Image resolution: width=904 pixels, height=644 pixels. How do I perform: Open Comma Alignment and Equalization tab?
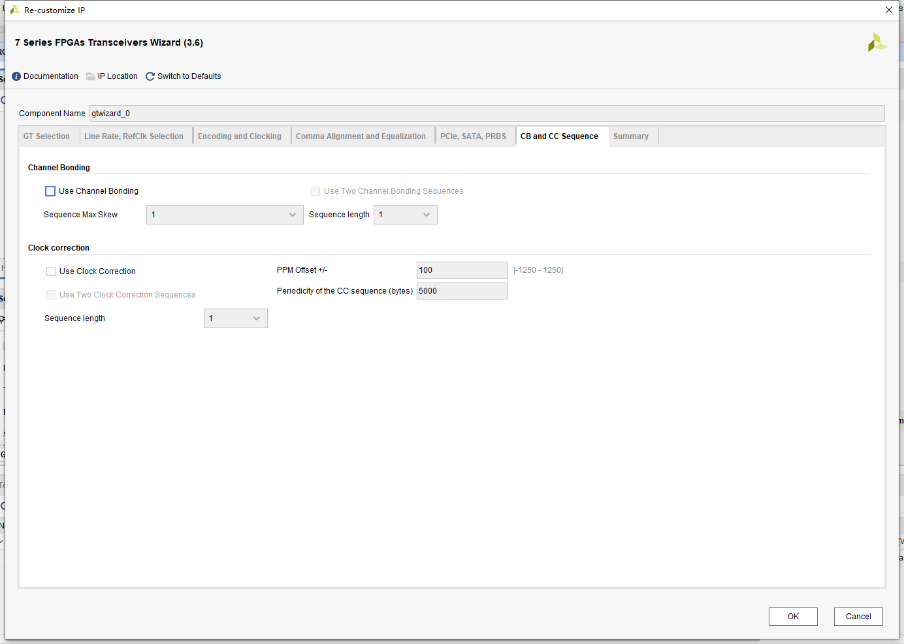361,136
